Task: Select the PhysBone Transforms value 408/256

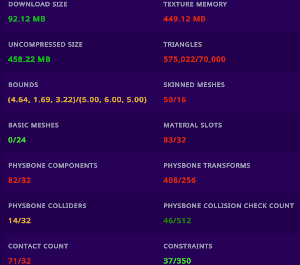Action: (179, 180)
